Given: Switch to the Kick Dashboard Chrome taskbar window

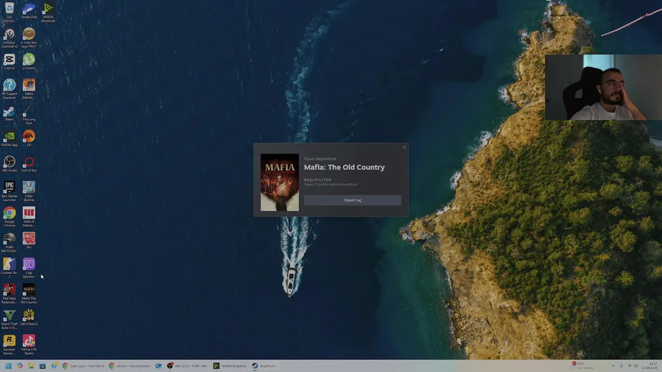Looking at the screenshot, I should point(129,366).
